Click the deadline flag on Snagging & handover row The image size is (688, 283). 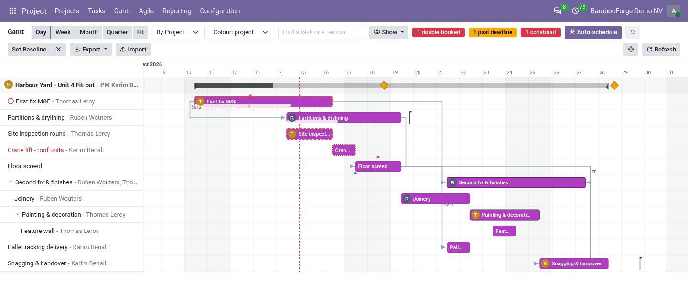[641, 263]
